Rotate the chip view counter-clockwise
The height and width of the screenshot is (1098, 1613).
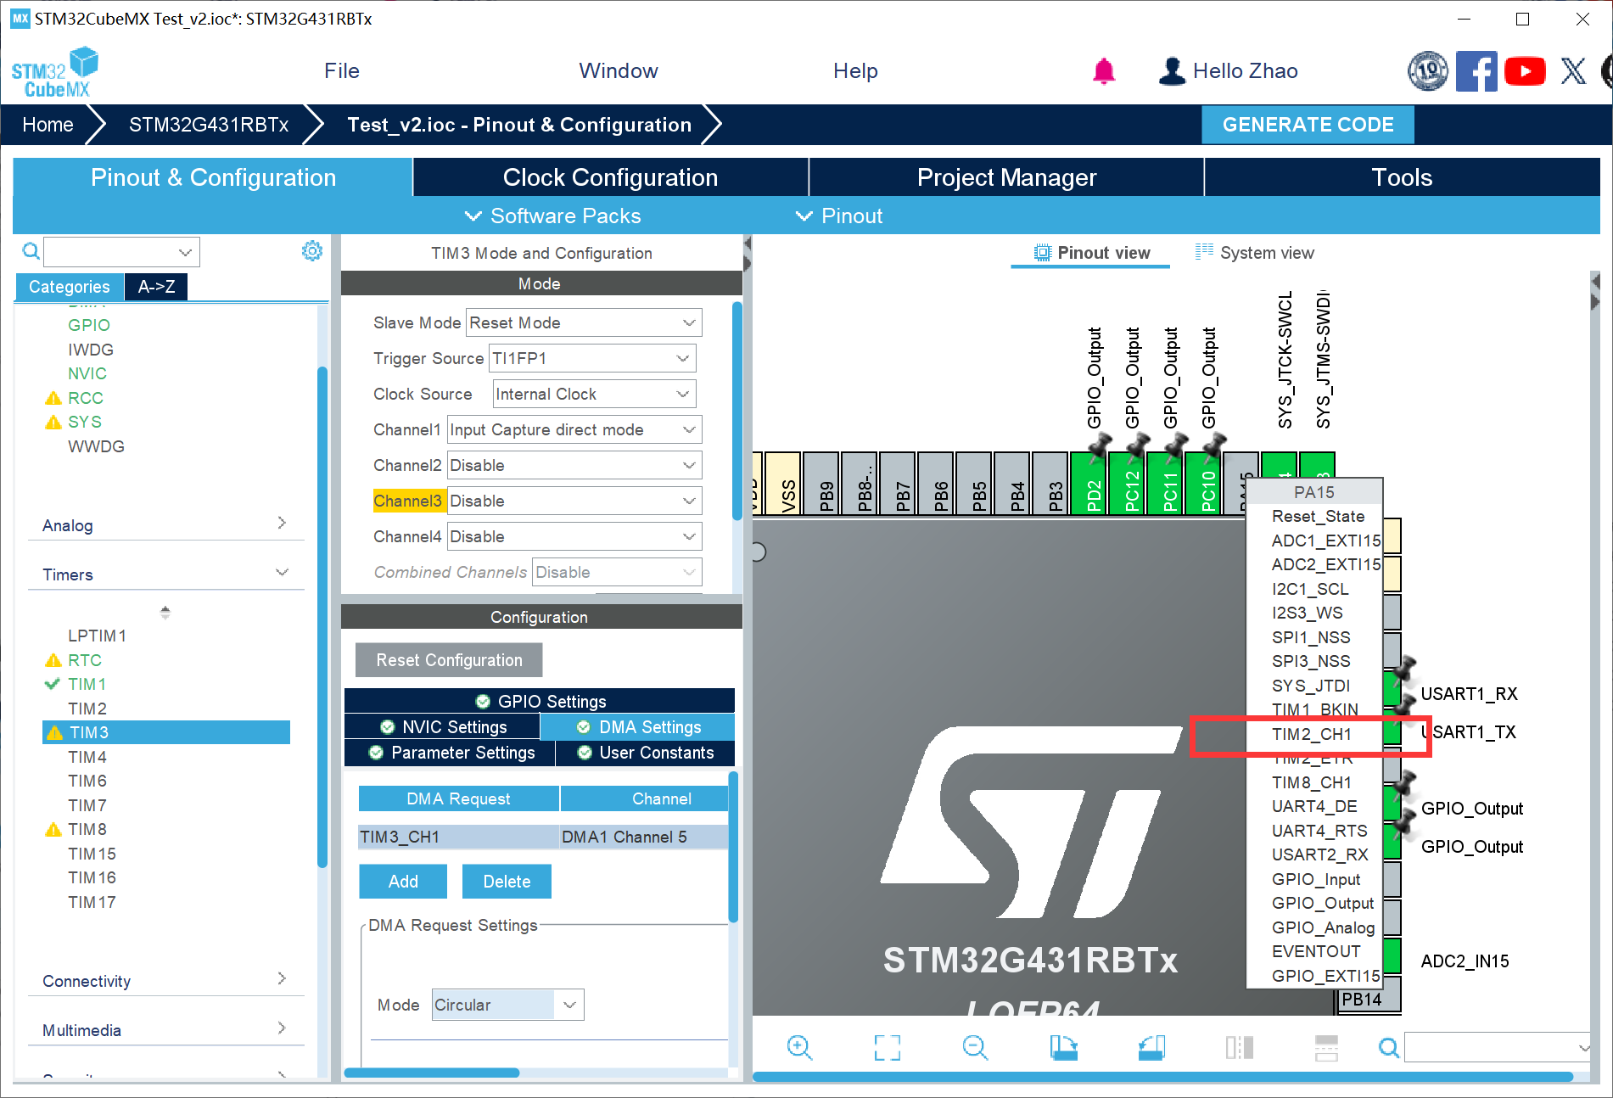[1151, 1047]
